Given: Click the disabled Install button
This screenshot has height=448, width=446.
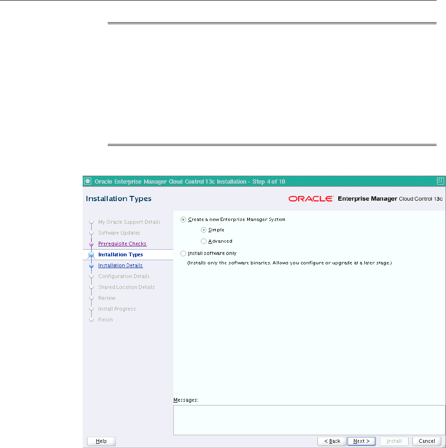Looking at the screenshot, I should (x=394, y=441).
